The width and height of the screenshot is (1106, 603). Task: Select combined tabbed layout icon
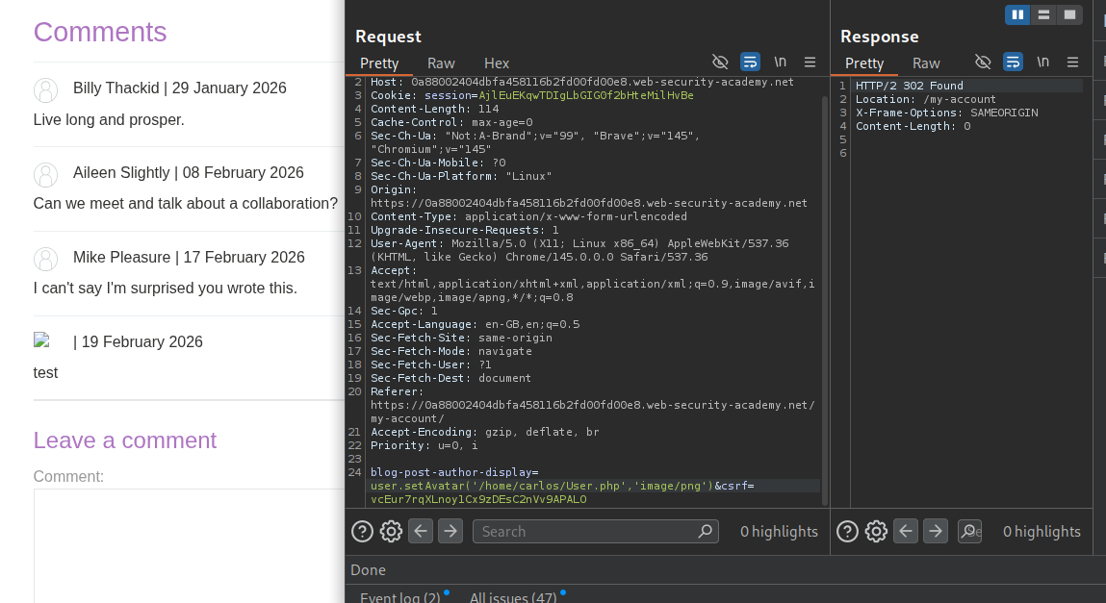click(x=1068, y=14)
